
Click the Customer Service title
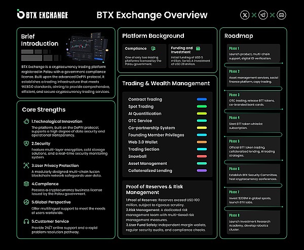click(x=50, y=221)
